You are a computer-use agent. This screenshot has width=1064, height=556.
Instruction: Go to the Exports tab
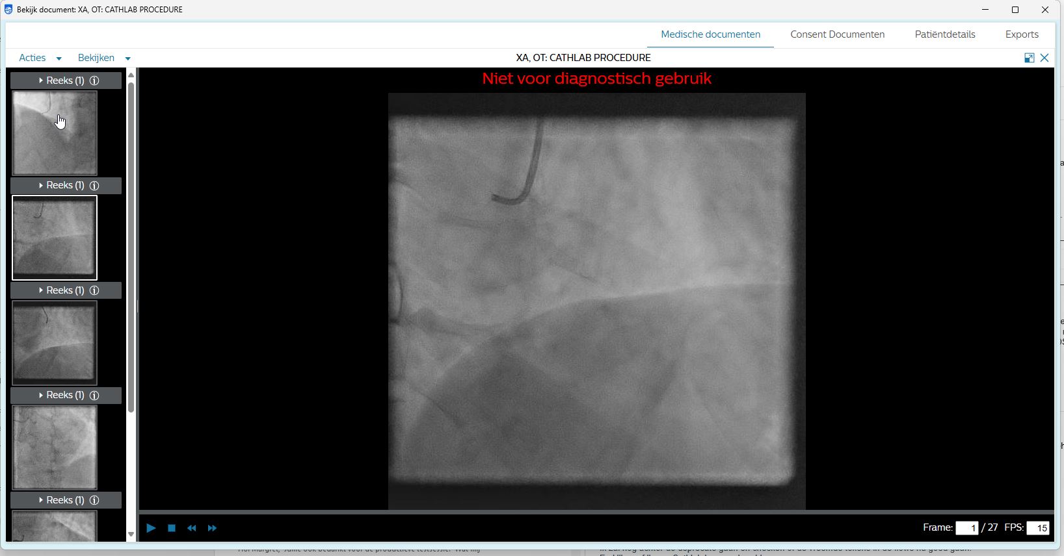1021,34
